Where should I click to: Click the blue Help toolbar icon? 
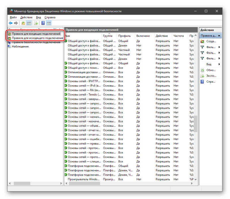[43, 23]
